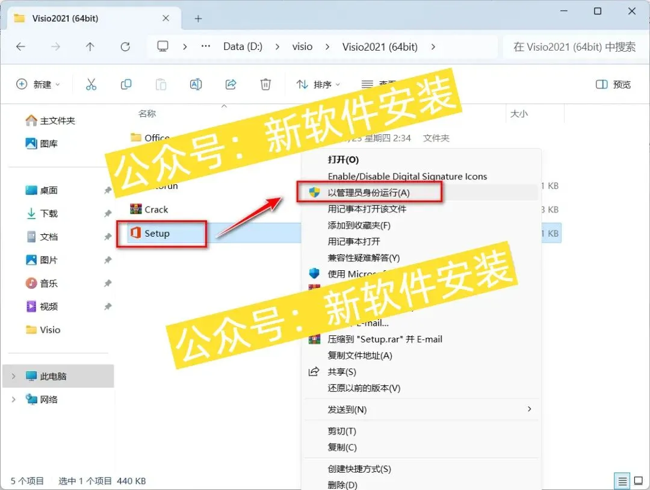Expand the This PC (此电脑) tree node

click(x=13, y=376)
